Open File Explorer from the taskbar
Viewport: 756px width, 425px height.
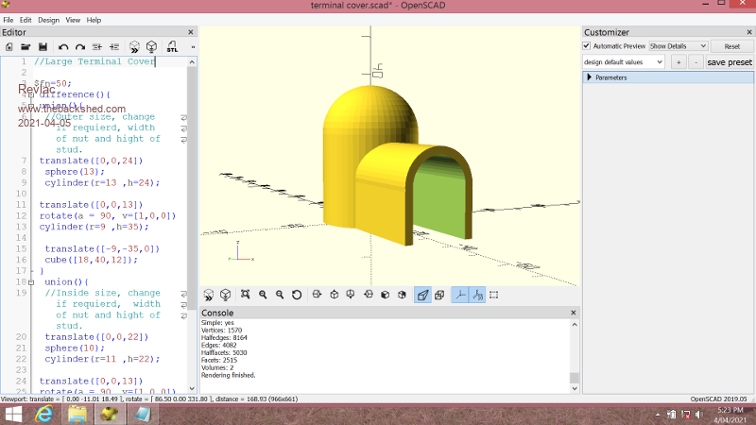77,415
